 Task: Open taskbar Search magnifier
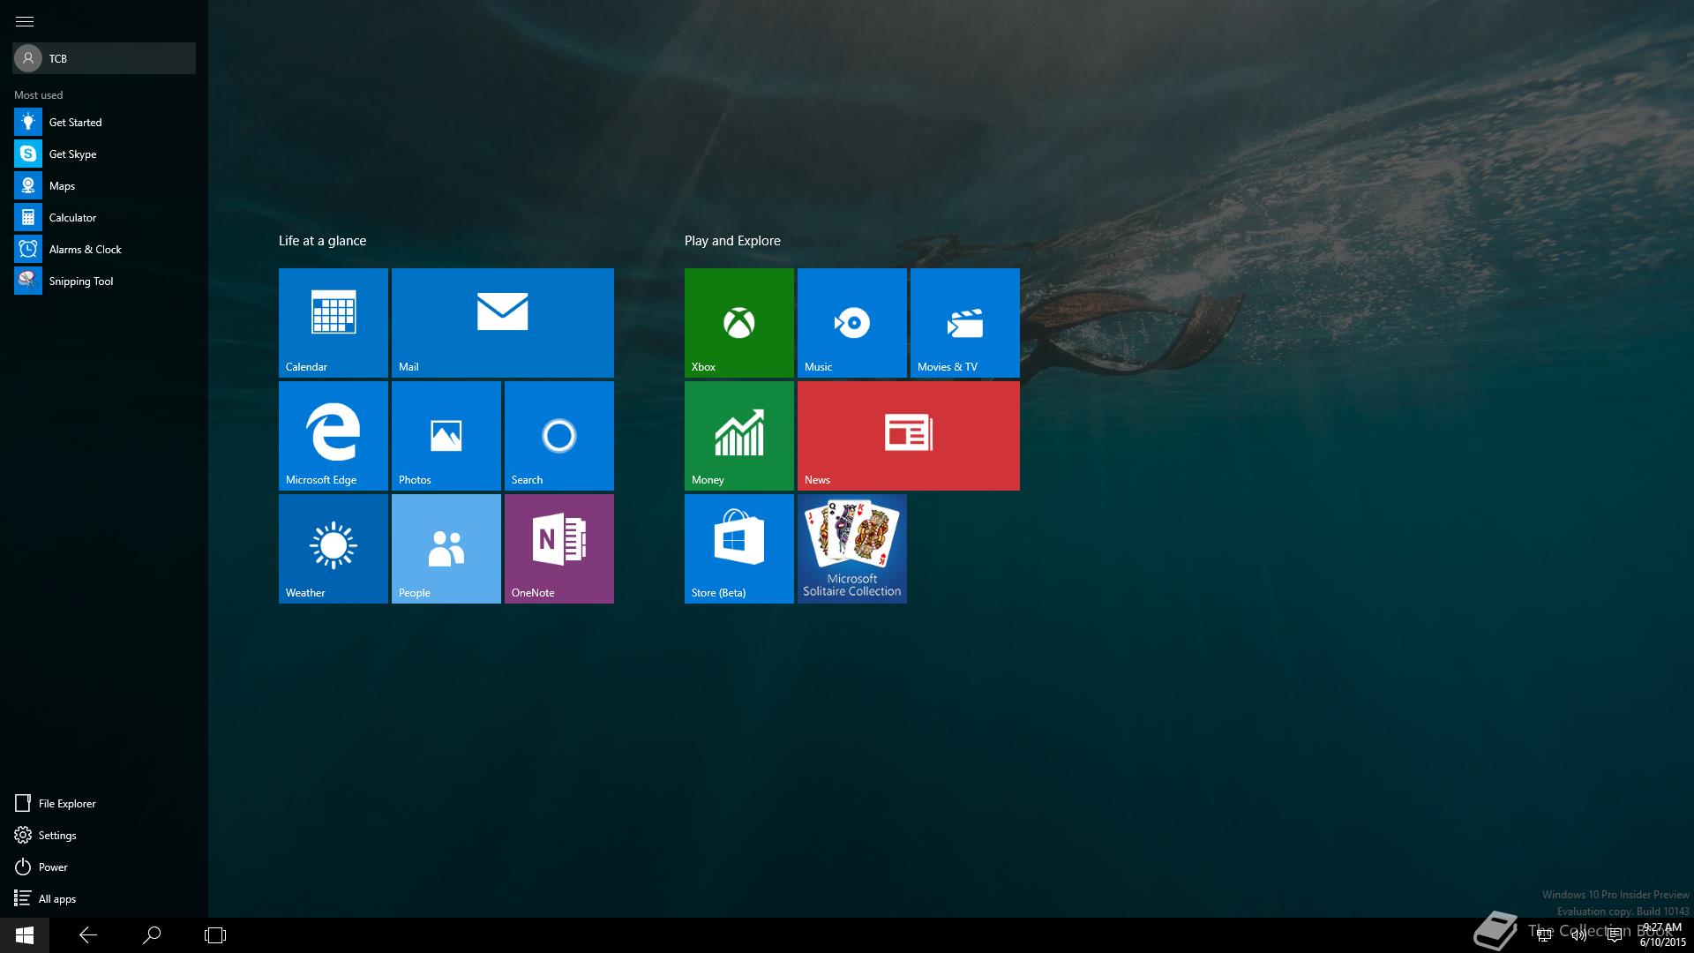pos(152,935)
